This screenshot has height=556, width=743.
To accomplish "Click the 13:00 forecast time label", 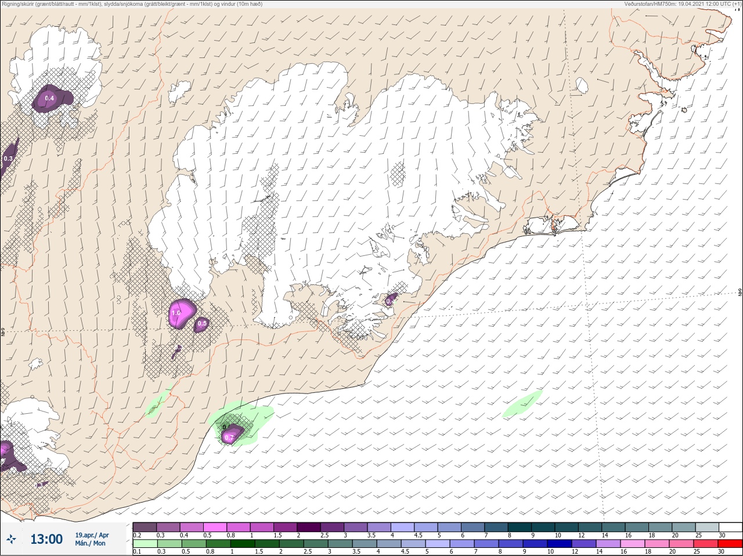I will point(46,539).
